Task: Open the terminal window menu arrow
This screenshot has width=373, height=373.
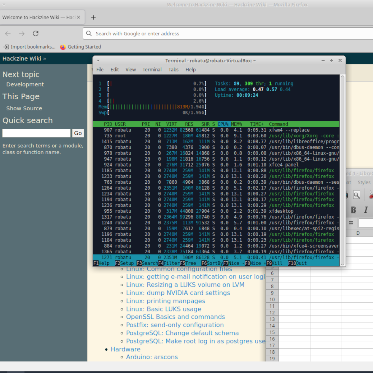Action: tap(98, 61)
